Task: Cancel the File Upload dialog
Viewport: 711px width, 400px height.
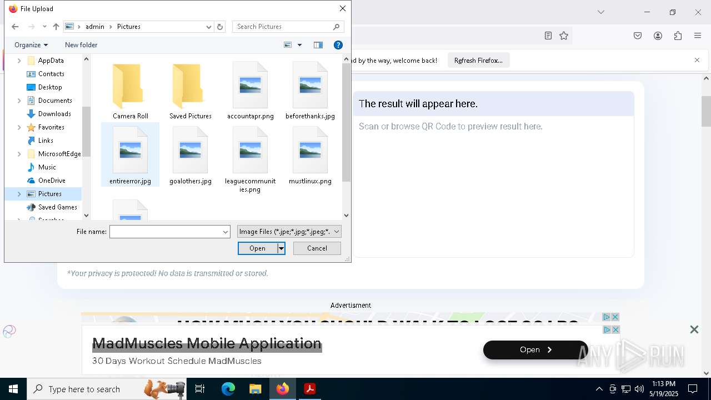Action: click(317, 248)
